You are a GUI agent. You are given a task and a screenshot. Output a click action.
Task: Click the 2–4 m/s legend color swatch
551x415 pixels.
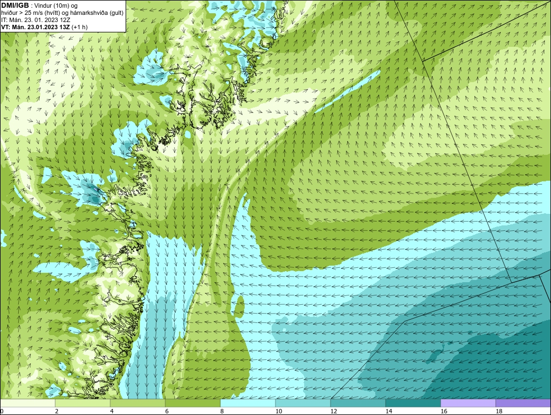pos(83,403)
